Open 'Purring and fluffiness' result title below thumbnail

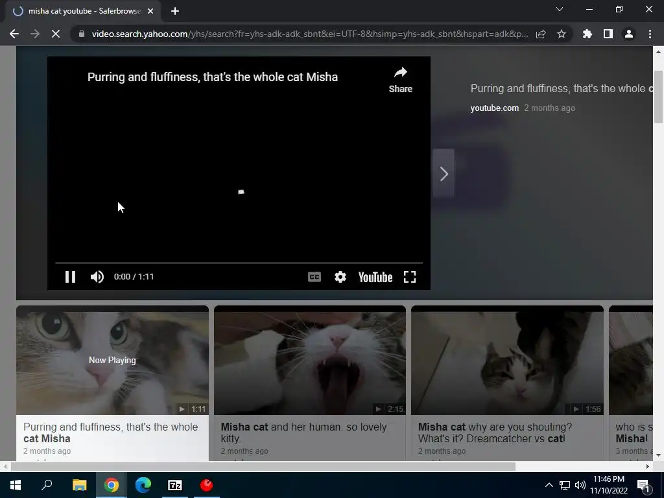[x=110, y=433]
